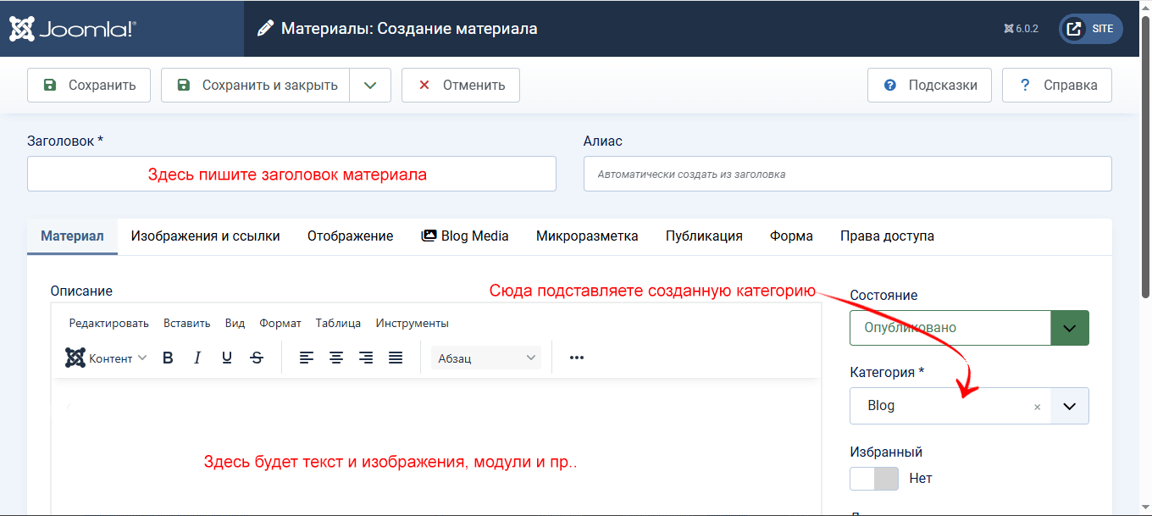Screen dimensions: 1152x516
Task: Switch to the Микроразметка tab
Action: pyautogui.click(x=587, y=236)
